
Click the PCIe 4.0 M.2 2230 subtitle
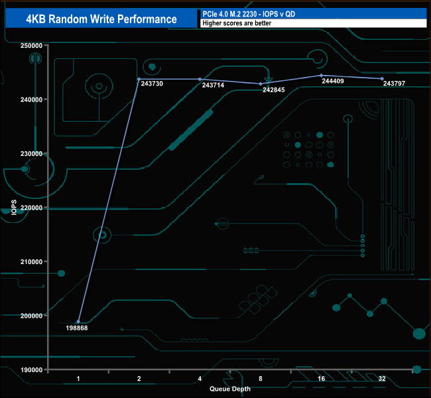(249, 14)
